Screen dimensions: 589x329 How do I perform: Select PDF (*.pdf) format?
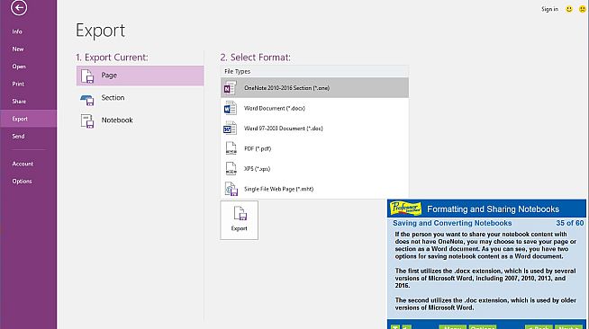tap(314, 148)
